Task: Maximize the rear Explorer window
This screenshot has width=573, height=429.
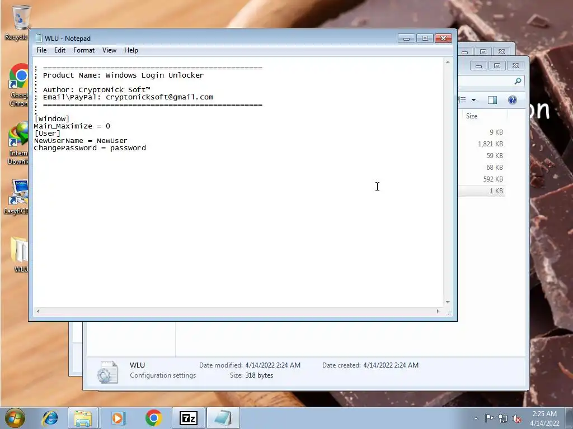Action: (x=483, y=52)
